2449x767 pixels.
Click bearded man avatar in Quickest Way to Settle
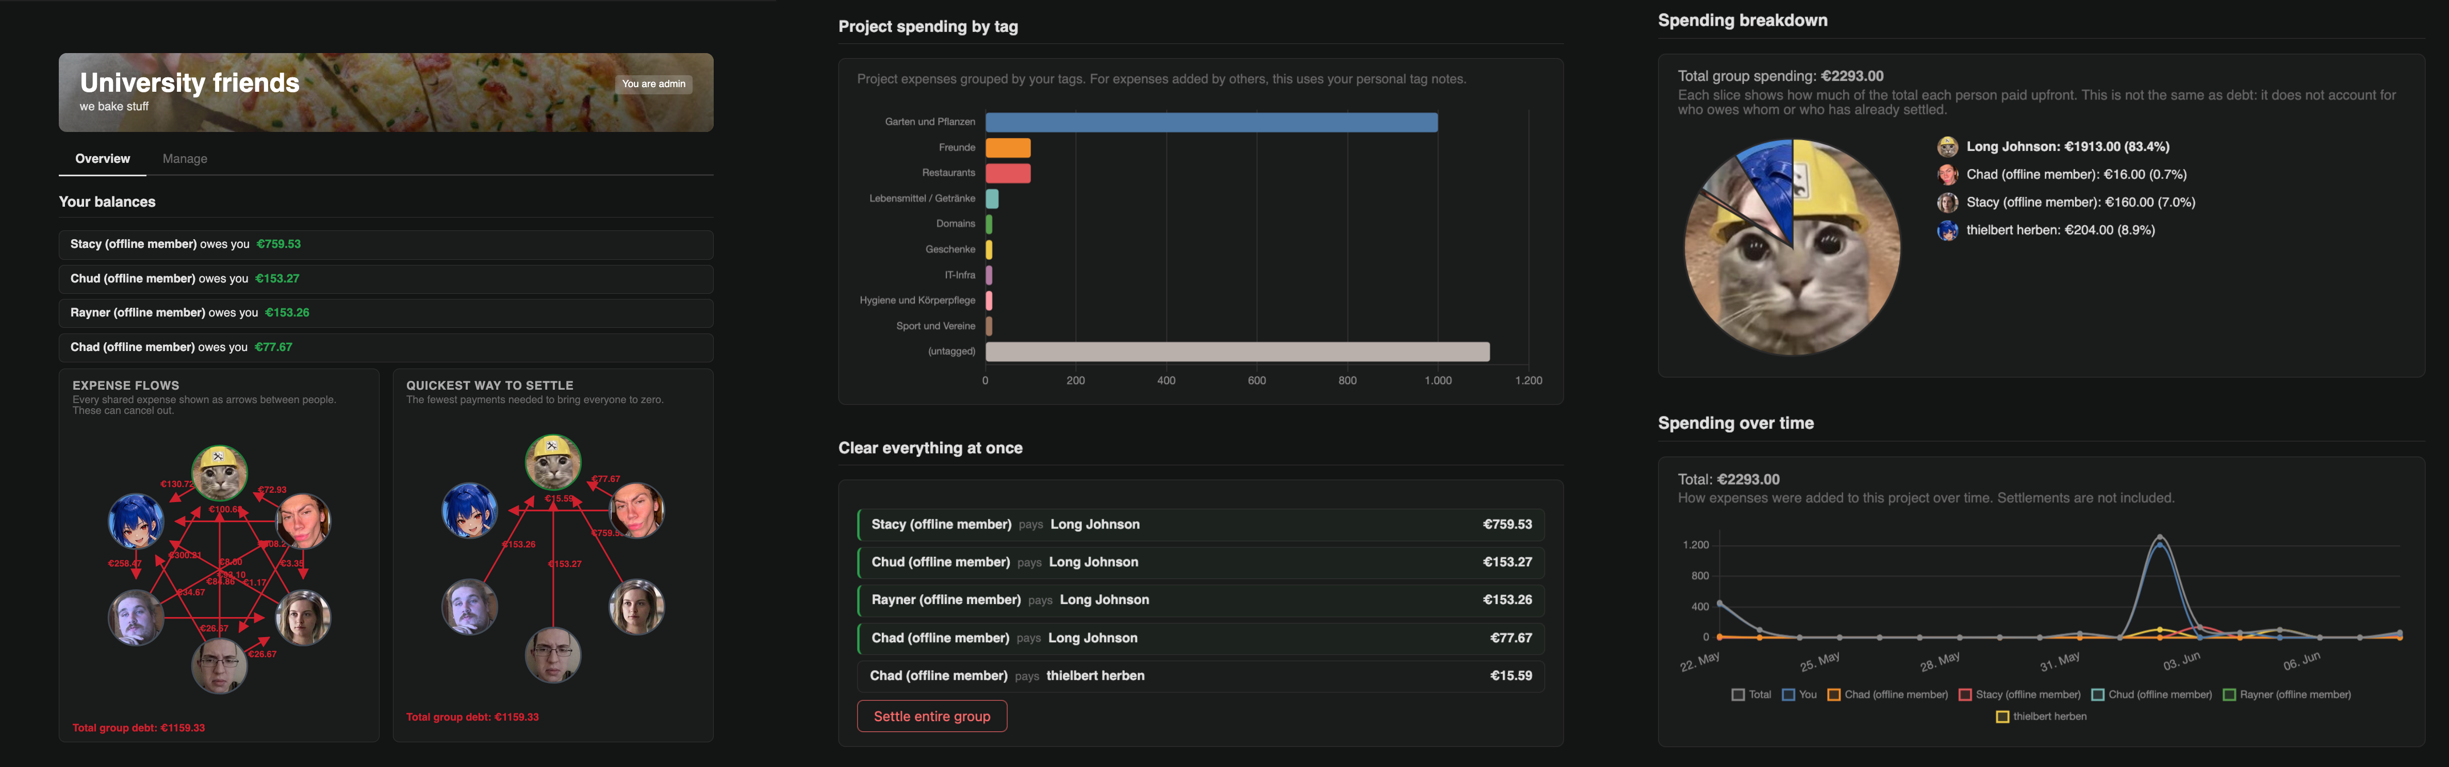(x=470, y=607)
